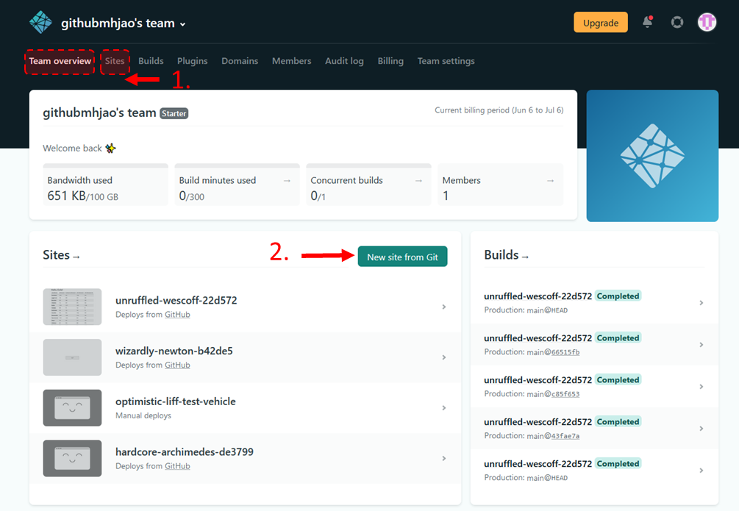Open commit link 43fae7a in Builds
Screen dimensions: 739x511
click(565, 436)
